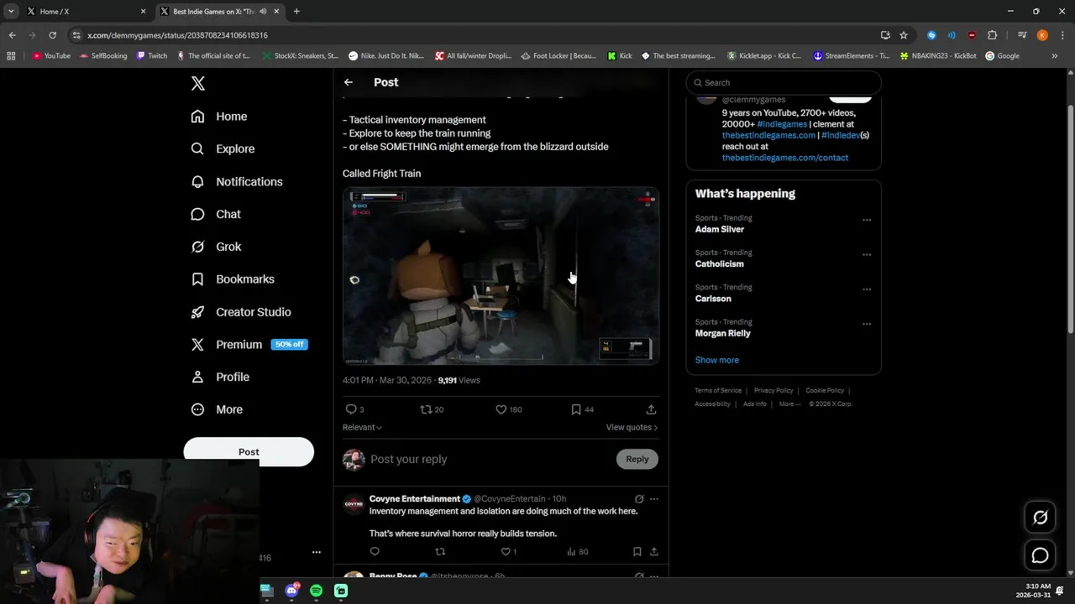
Task: Open the browser extensions puzzle icon
Action: 992,35
